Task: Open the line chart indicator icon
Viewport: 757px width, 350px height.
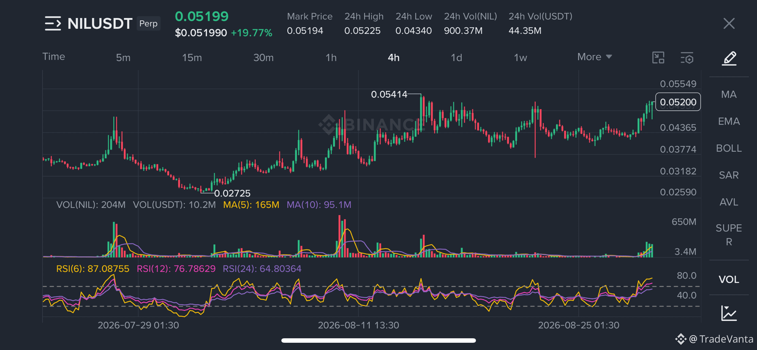Action: pos(729,313)
